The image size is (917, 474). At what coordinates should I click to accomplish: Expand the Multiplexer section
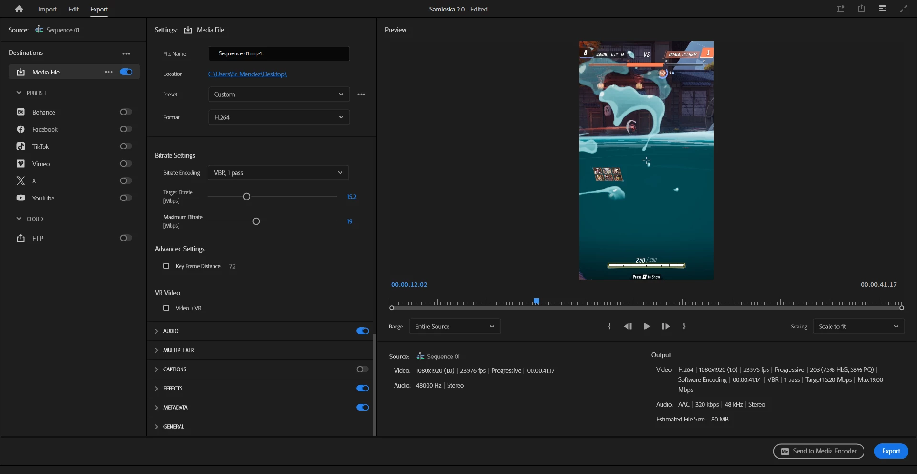tap(156, 350)
